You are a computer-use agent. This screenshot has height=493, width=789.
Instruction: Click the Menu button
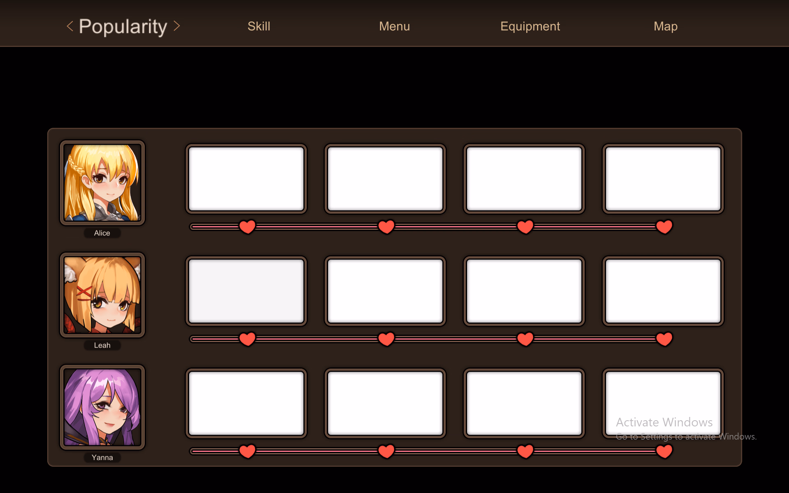point(394,26)
